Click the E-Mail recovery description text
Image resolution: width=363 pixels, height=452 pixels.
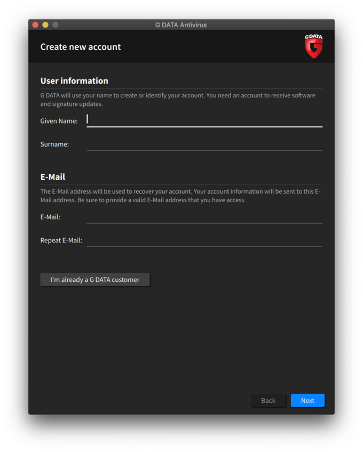(x=178, y=195)
